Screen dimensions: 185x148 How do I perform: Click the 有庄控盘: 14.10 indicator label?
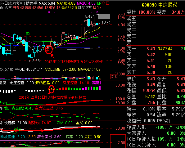(76, 83)
